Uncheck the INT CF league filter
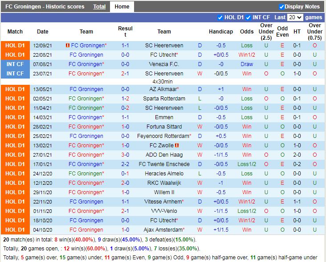This screenshot has width=326, height=262. (x=248, y=17)
